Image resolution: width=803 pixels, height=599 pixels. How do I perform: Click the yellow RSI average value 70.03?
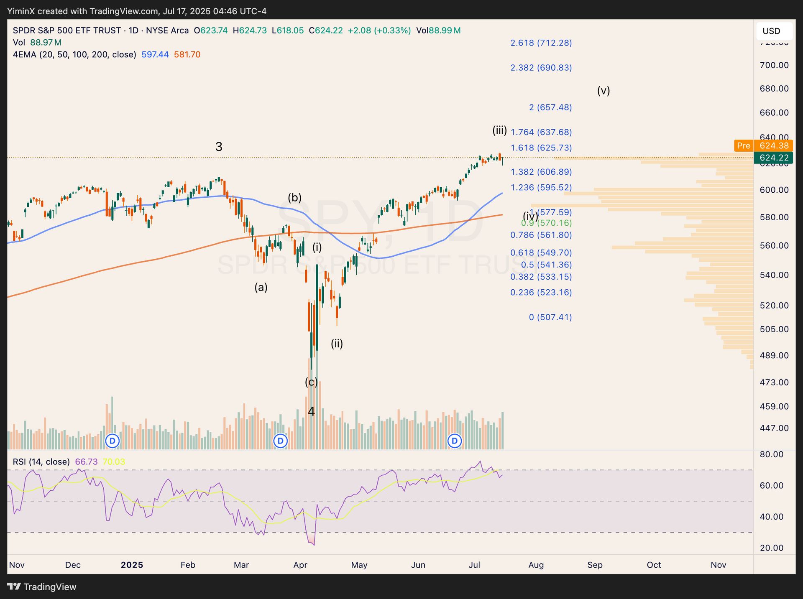point(114,462)
